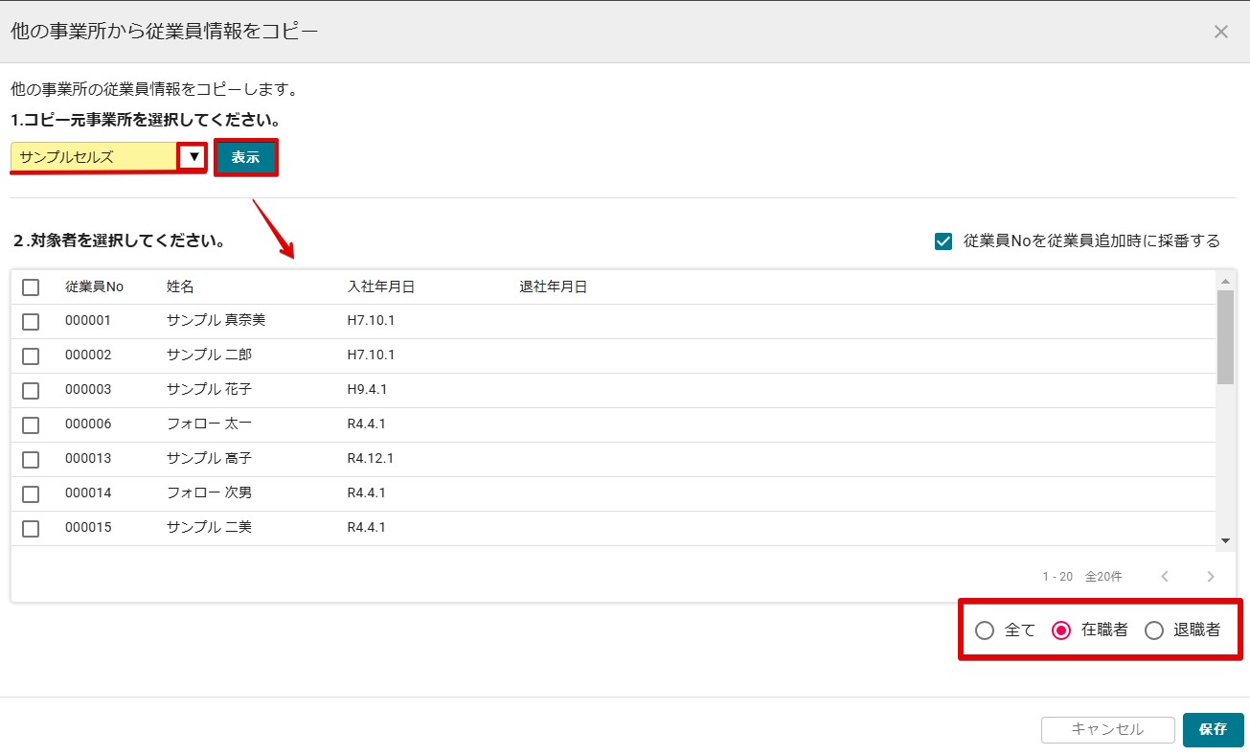Go to previous page arrow
1250x756 pixels.
pos(1165,577)
